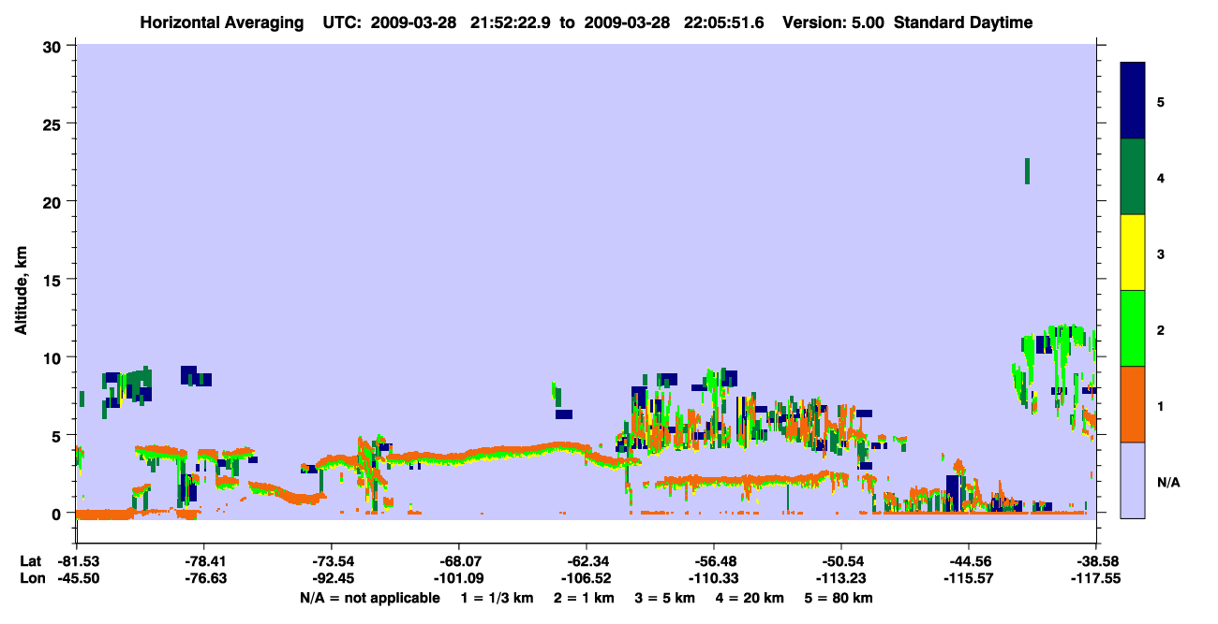The image size is (1218, 624).
Task: Click the y-axis tick label 15
Action: pos(54,280)
